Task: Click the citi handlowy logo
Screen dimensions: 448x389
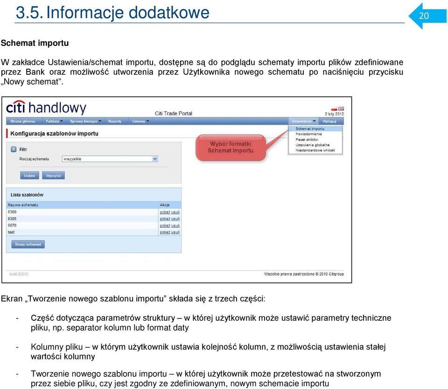Action: pos(46,108)
